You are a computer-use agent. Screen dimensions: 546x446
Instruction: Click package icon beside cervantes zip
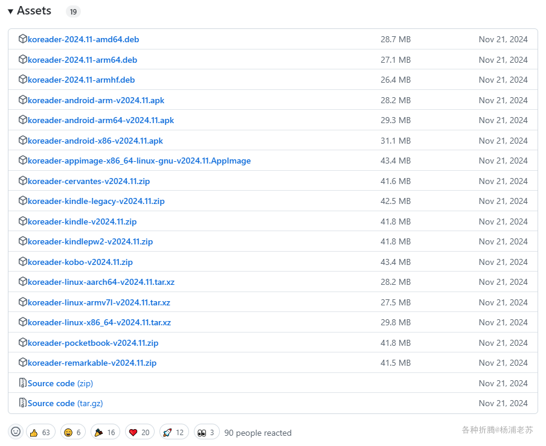click(x=22, y=180)
